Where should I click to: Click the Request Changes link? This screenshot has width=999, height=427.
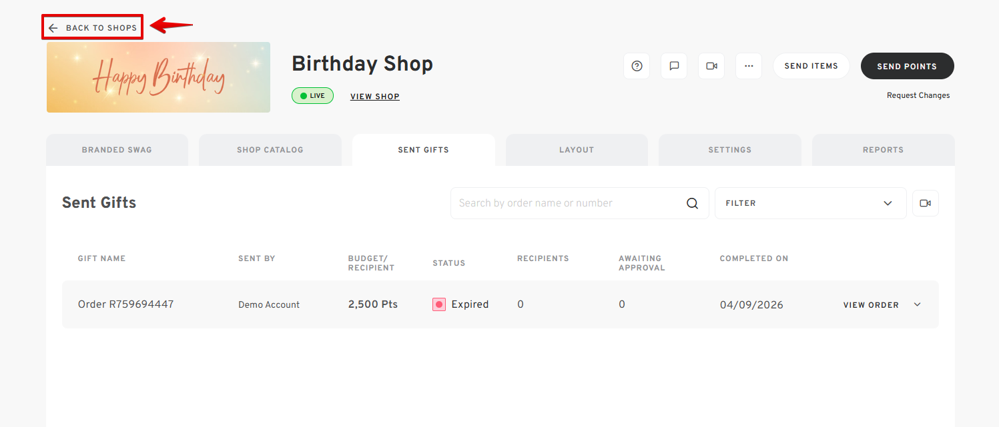[918, 95]
